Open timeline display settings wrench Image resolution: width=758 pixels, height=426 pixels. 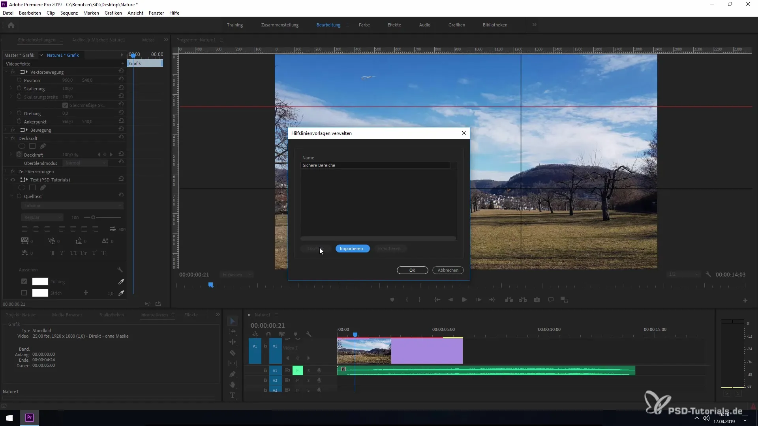click(309, 334)
